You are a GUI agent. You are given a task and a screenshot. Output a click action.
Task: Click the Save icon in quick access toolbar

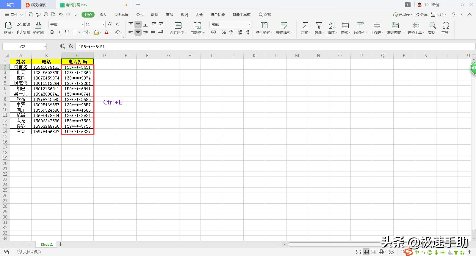[31, 14]
